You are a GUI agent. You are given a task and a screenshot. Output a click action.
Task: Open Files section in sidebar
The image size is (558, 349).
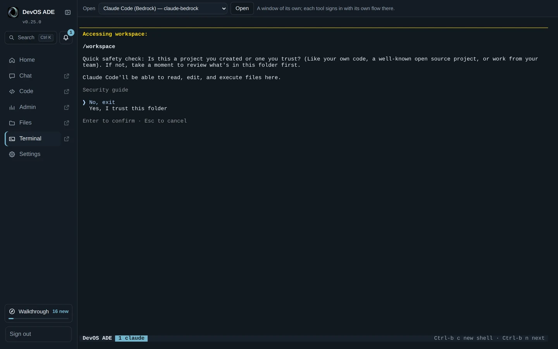pyautogui.click(x=33, y=123)
